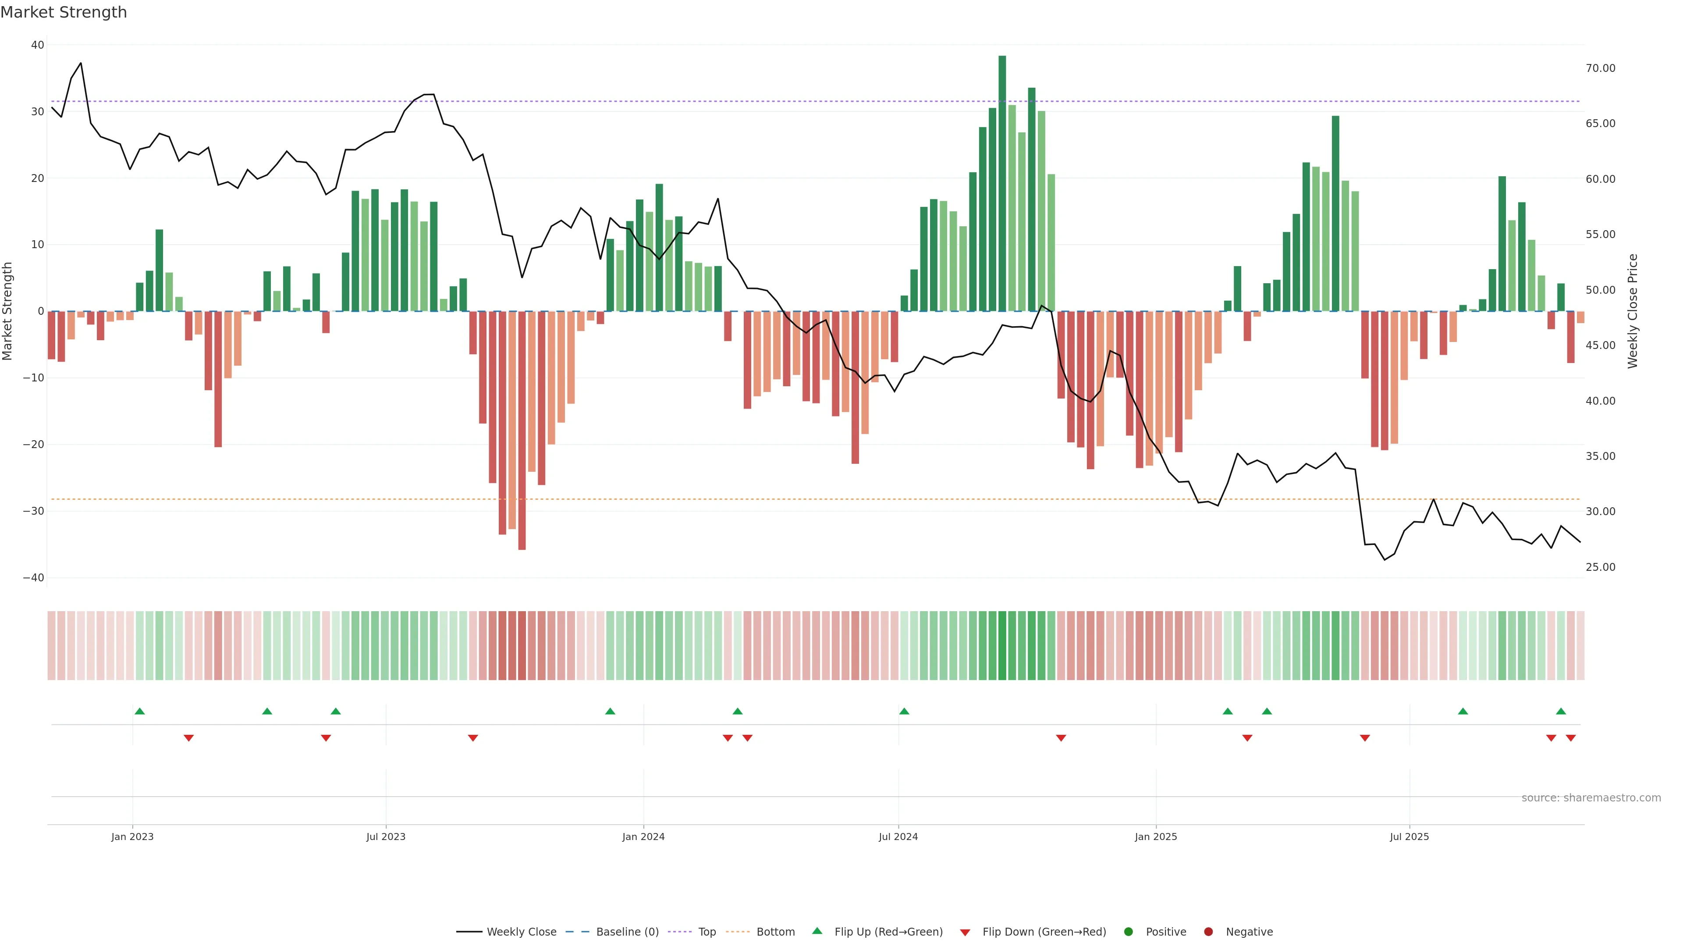Image resolution: width=1683 pixels, height=947 pixels.
Task: Click the deepest red bar below -35
Action: [x=522, y=431]
